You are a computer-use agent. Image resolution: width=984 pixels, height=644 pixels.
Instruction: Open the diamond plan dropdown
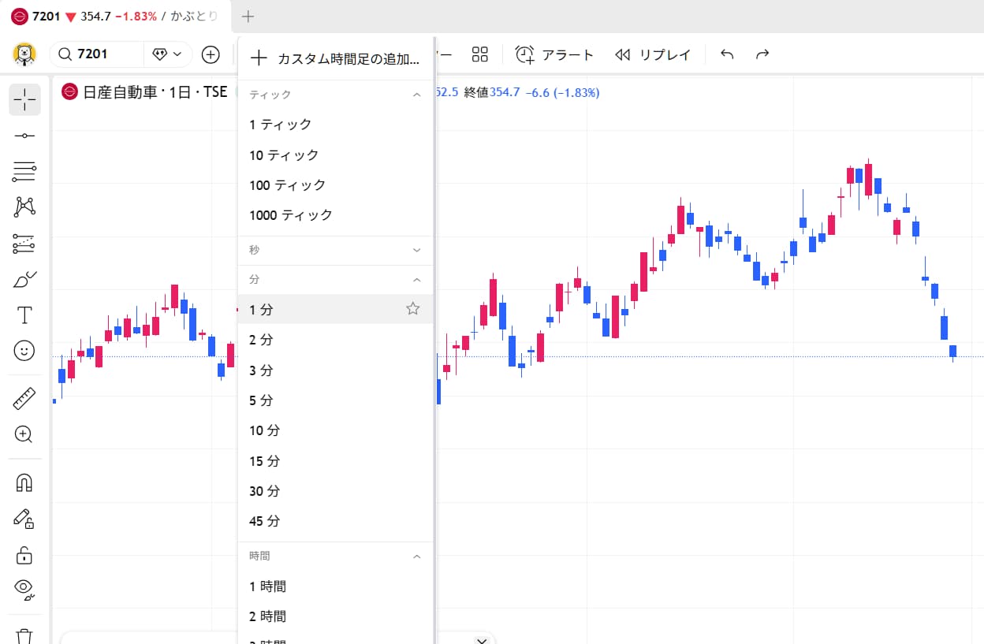(166, 54)
